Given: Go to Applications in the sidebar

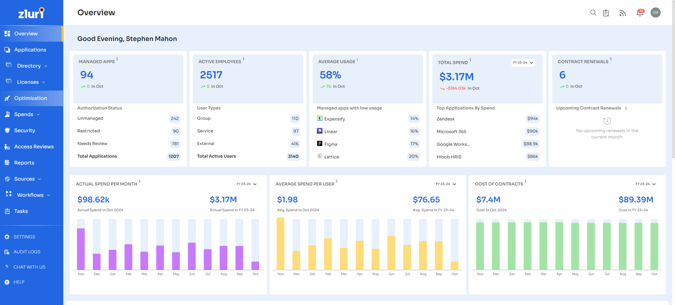Looking at the screenshot, I should point(30,50).
